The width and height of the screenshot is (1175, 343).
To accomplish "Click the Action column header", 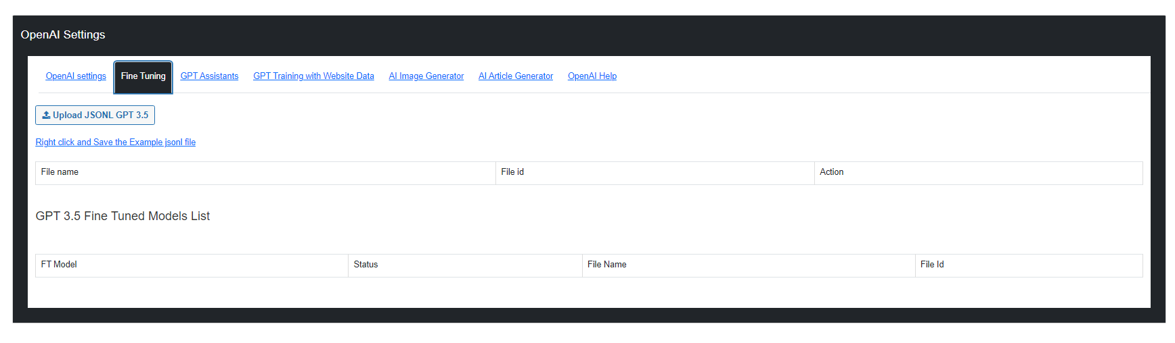I will pyautogui.click(x=978, y=173).
